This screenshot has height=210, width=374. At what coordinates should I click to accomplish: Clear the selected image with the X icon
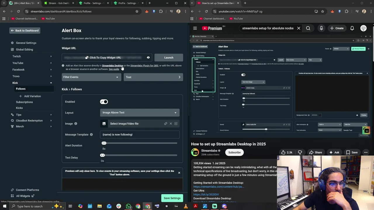[171, 124]
